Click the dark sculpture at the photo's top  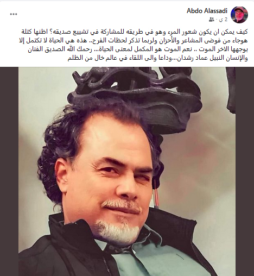coord(137,94)
